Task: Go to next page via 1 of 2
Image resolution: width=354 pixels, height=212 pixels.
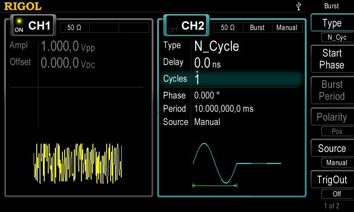Action: pos(331,206)
